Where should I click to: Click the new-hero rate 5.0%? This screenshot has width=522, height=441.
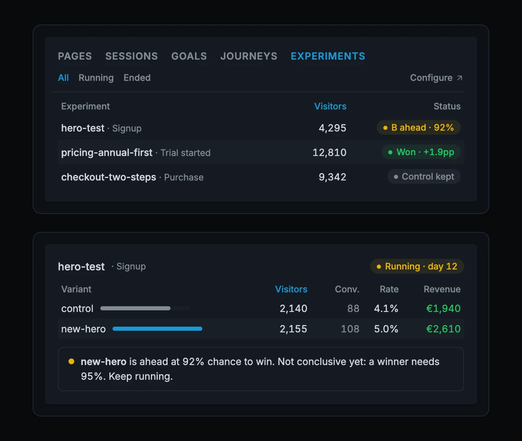(386, 329)
